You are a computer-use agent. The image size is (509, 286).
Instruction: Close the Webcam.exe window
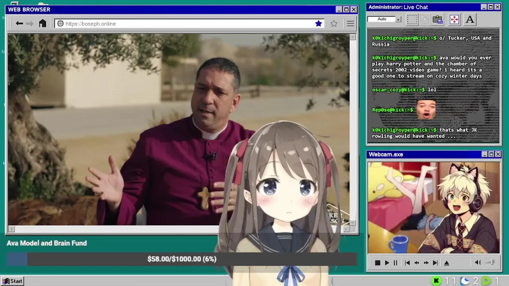point(498,154)
